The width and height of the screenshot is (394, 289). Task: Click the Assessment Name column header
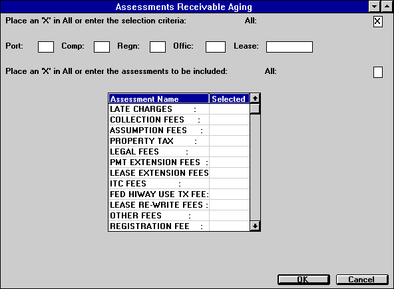(x=159, y=99)
